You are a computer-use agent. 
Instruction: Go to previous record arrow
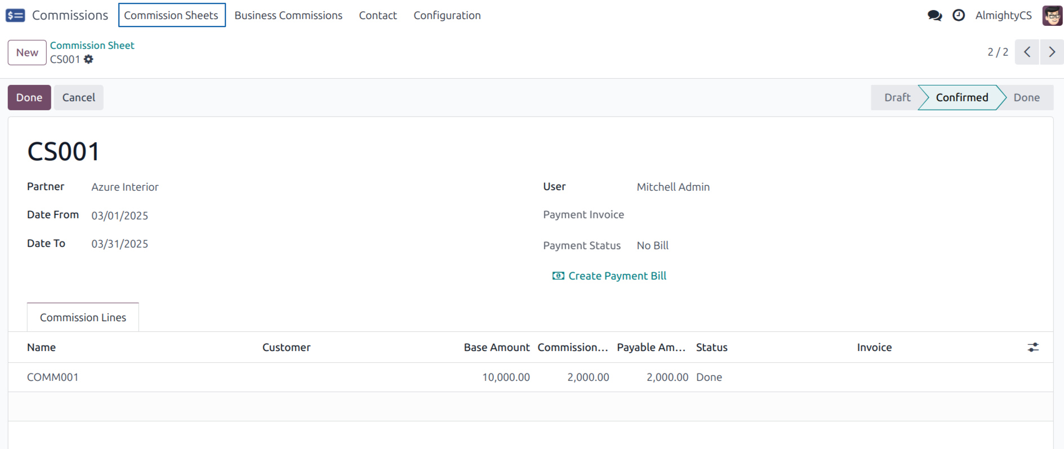(x=1027, y=52)
